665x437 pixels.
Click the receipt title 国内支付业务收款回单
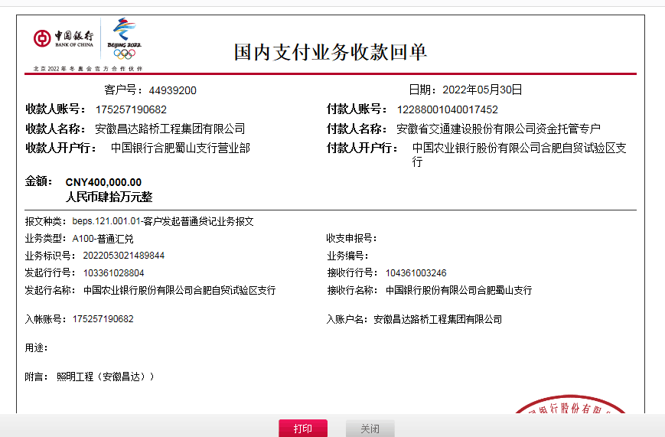(330, 52)
